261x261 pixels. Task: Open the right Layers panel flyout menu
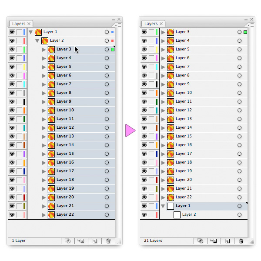pos(251,25)
